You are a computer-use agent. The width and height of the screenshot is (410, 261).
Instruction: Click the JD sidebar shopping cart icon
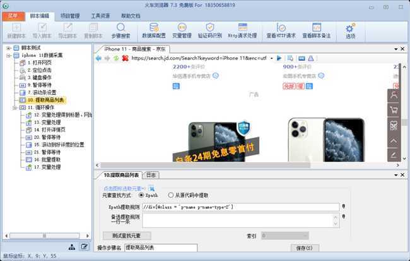tap(394, 110)
